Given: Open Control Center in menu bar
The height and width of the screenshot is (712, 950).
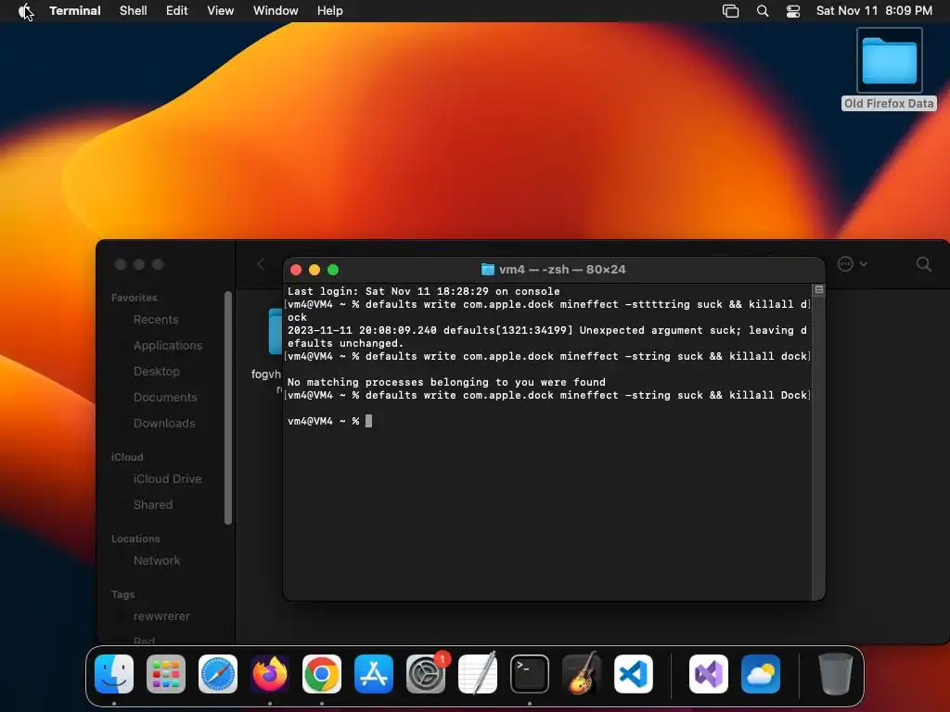Looking at the screenshot, I should coord(793,11).
